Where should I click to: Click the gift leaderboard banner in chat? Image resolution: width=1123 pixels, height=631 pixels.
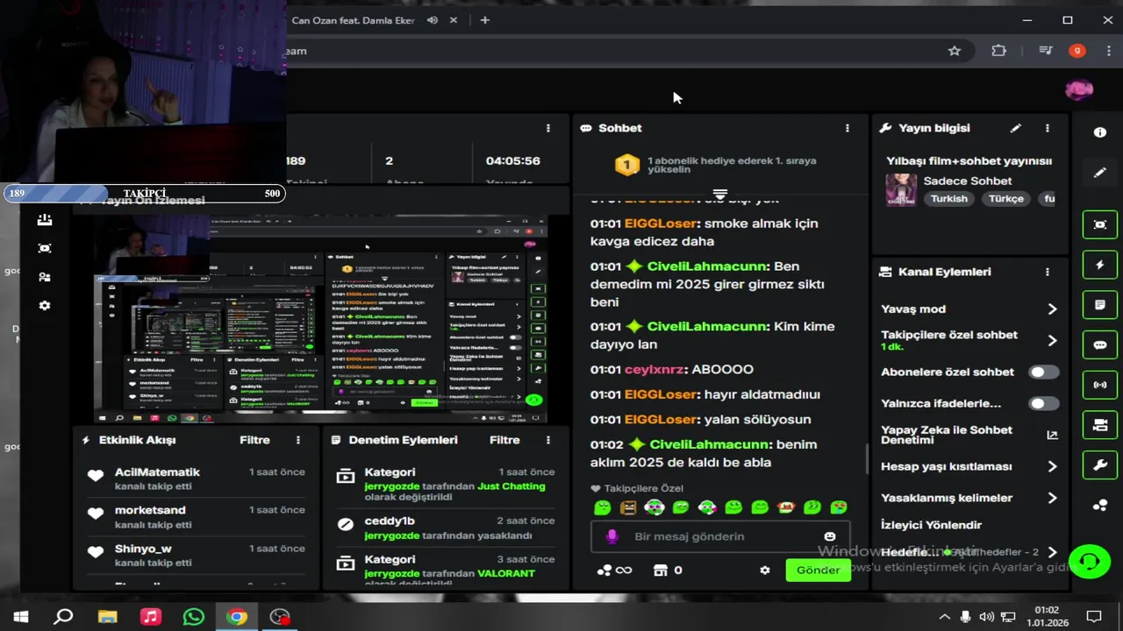[x=719, y=165]
